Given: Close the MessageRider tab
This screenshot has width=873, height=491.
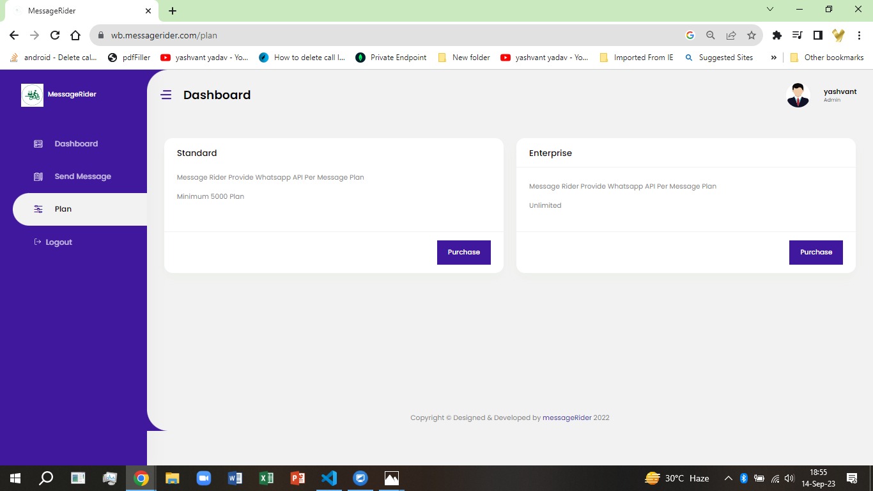Looking at the screenshot, I should tap(148, 11).
